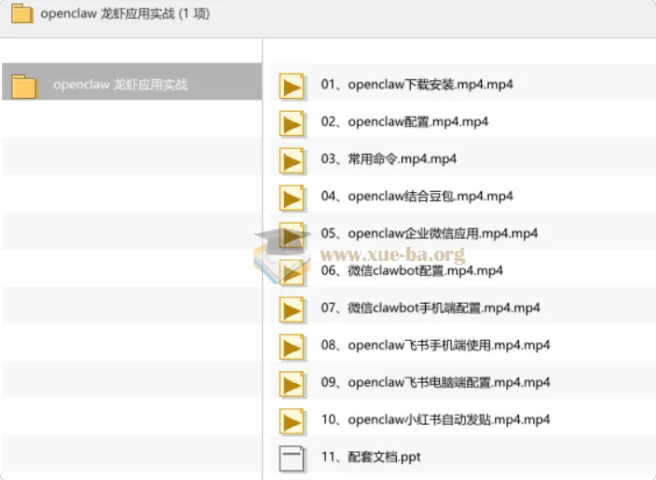Click video icon for 04 openclaw结合豆包
Screen dimensions: 656x480
[292, 198]
